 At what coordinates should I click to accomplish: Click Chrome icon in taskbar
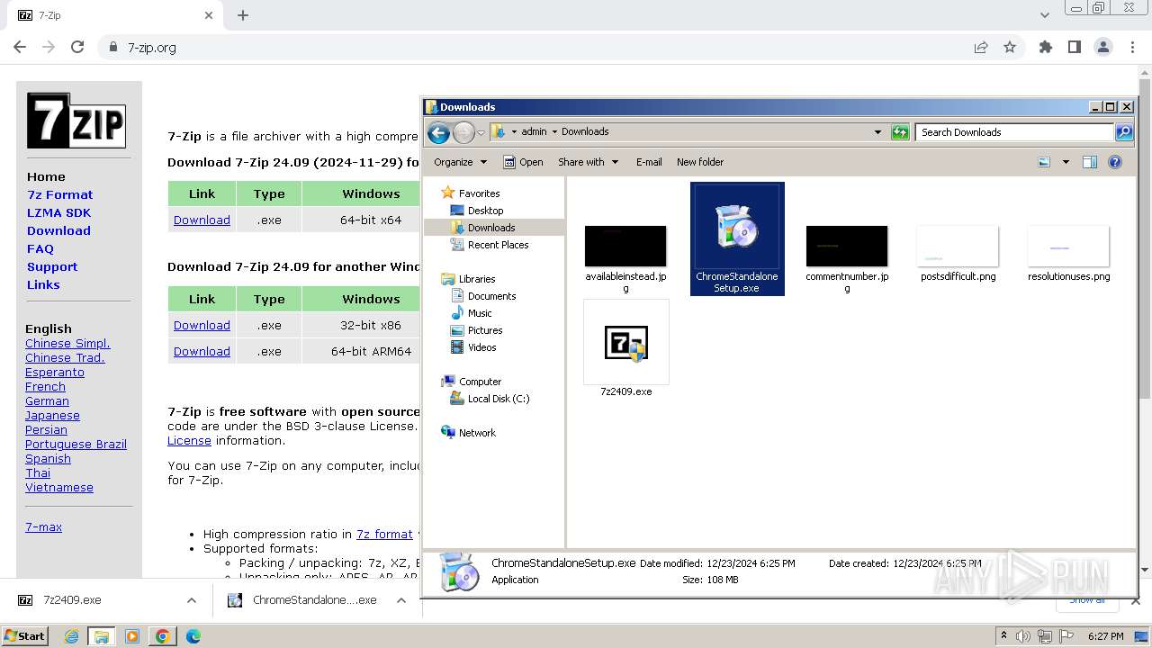coord(163,636)
